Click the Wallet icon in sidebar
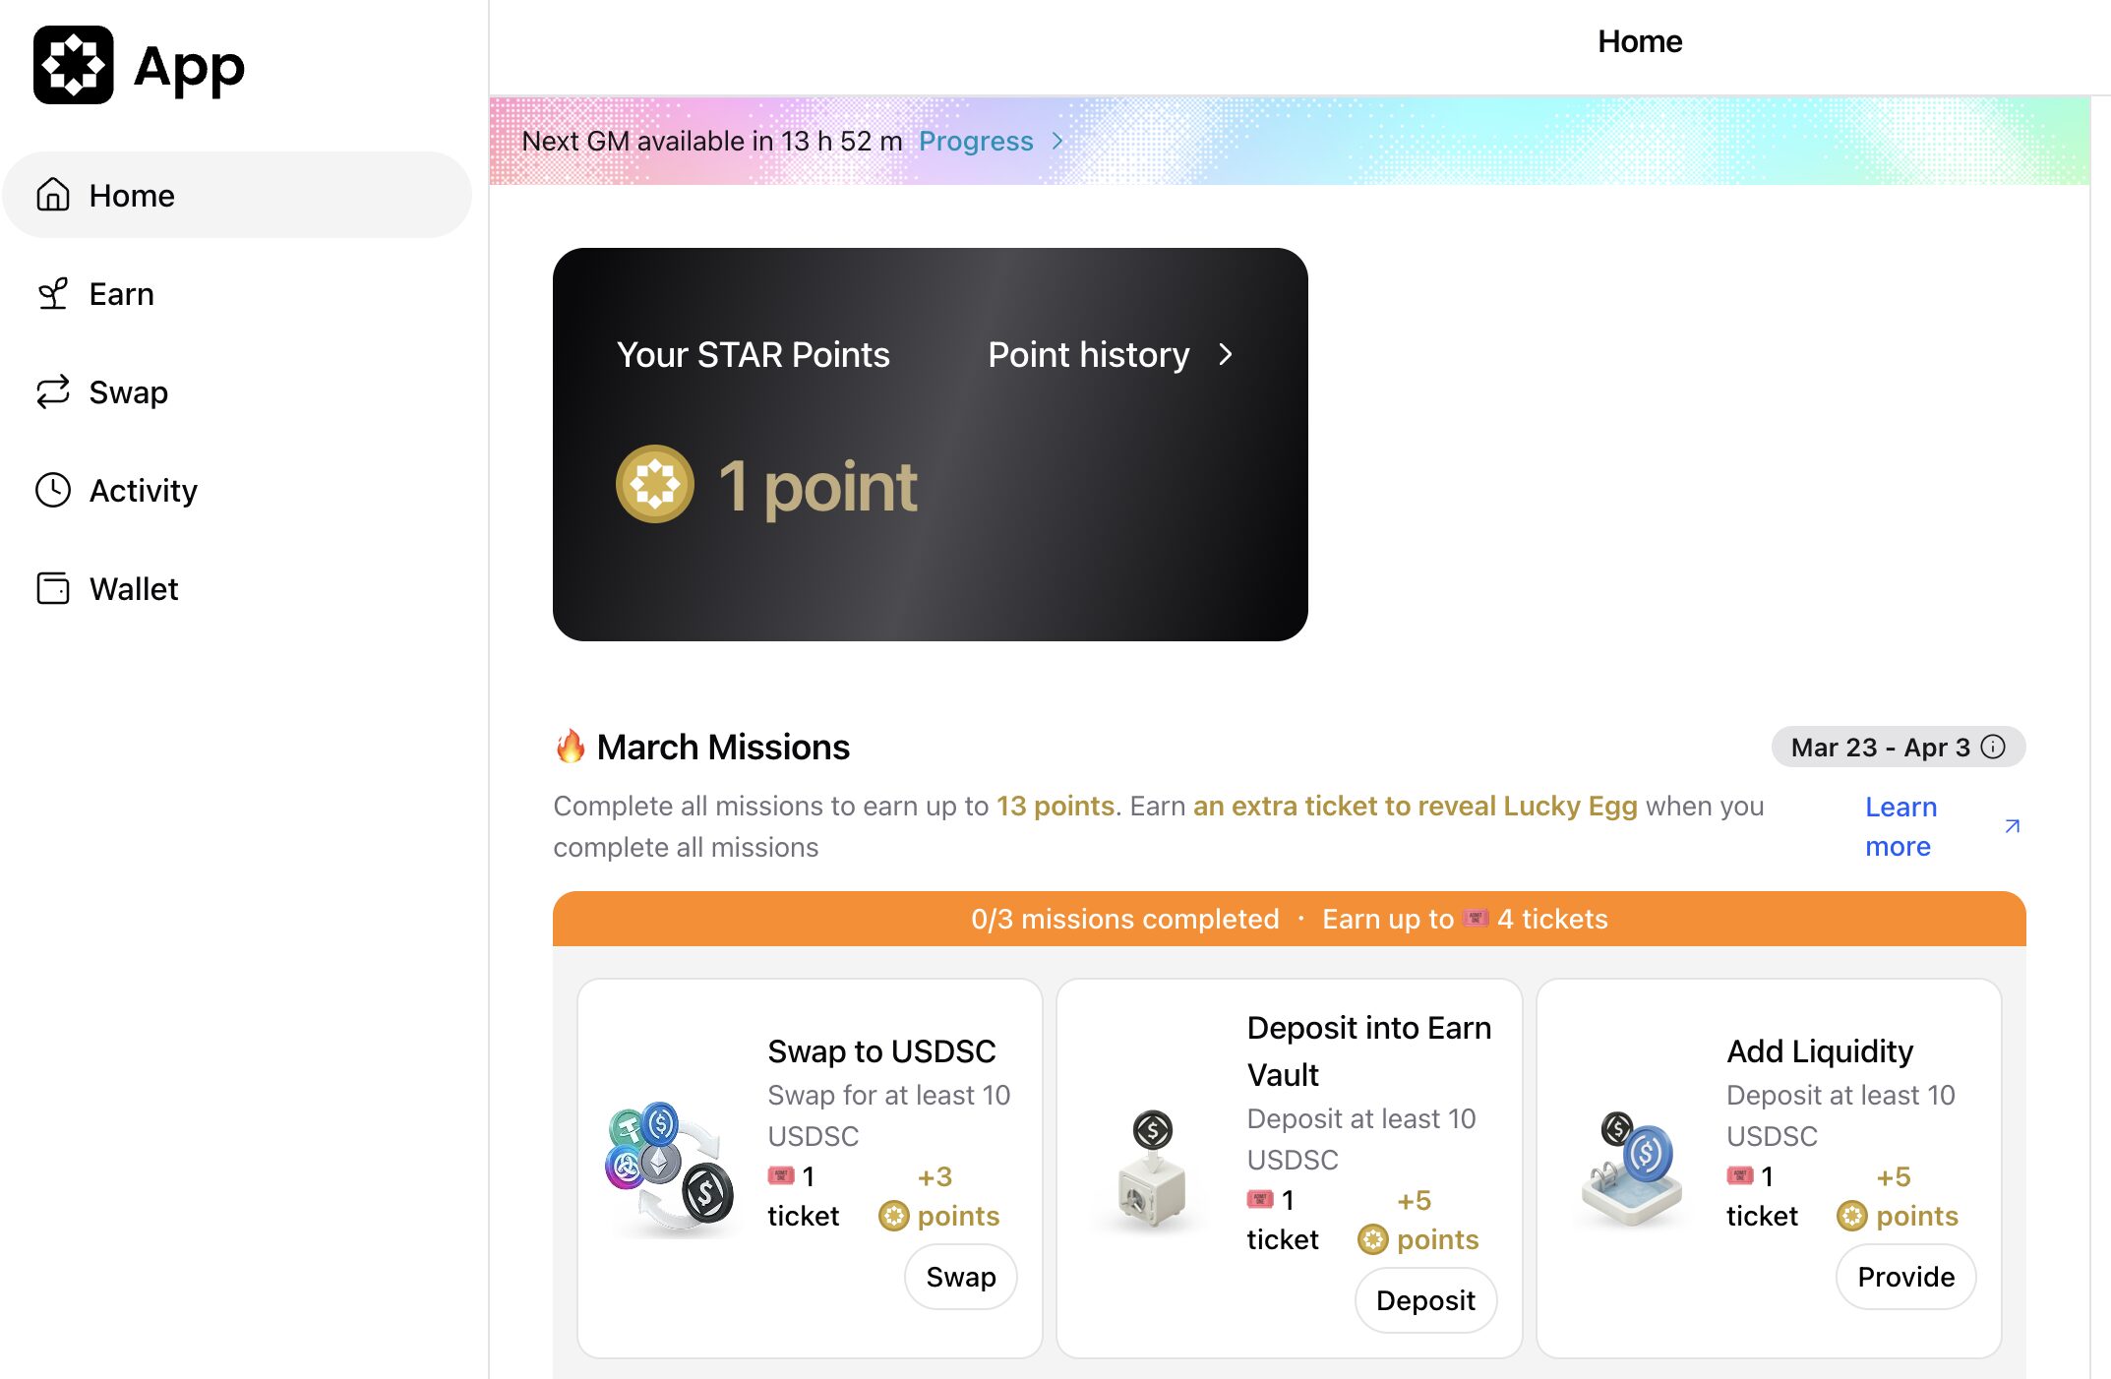 click(x=53, y=588)
